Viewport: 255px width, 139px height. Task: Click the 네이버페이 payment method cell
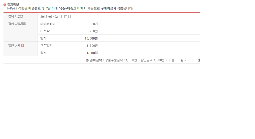[48, 24]
